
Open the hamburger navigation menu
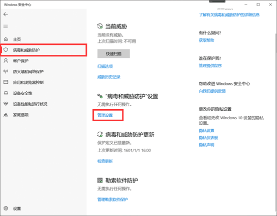5,26
